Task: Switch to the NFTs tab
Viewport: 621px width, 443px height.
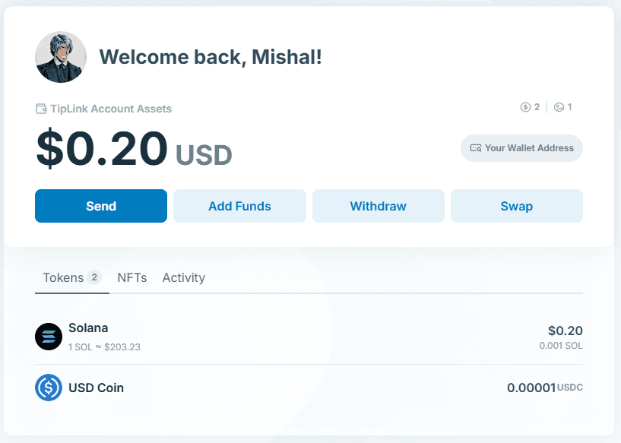Action: point(131,277)
